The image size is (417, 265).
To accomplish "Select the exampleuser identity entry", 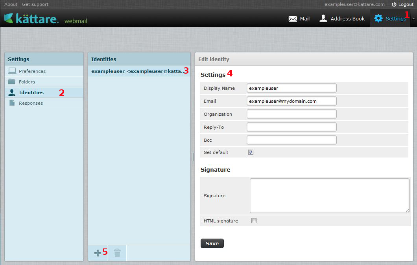I will click(x=138, y=71).
